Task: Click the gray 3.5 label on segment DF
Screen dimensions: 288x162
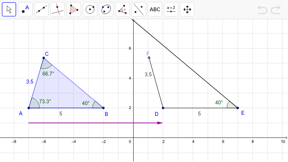Action: 148,75
